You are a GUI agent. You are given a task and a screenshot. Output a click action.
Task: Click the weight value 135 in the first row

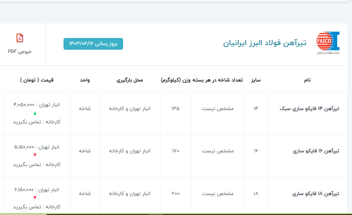pyautogui.click(x=175, y=108)
